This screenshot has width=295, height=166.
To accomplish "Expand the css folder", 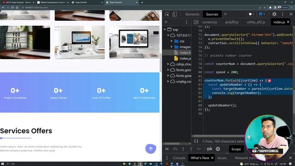I will (x=171, y=41).
